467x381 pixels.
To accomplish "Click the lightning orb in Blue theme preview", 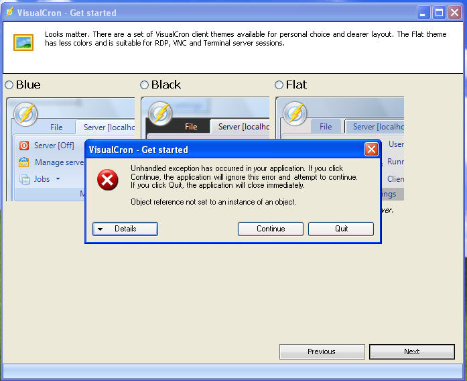I will pos(25,114).
